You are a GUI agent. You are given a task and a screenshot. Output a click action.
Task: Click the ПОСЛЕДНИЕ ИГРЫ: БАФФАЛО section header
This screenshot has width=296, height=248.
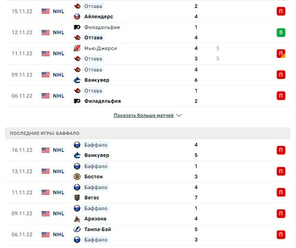tap(45, 133)
